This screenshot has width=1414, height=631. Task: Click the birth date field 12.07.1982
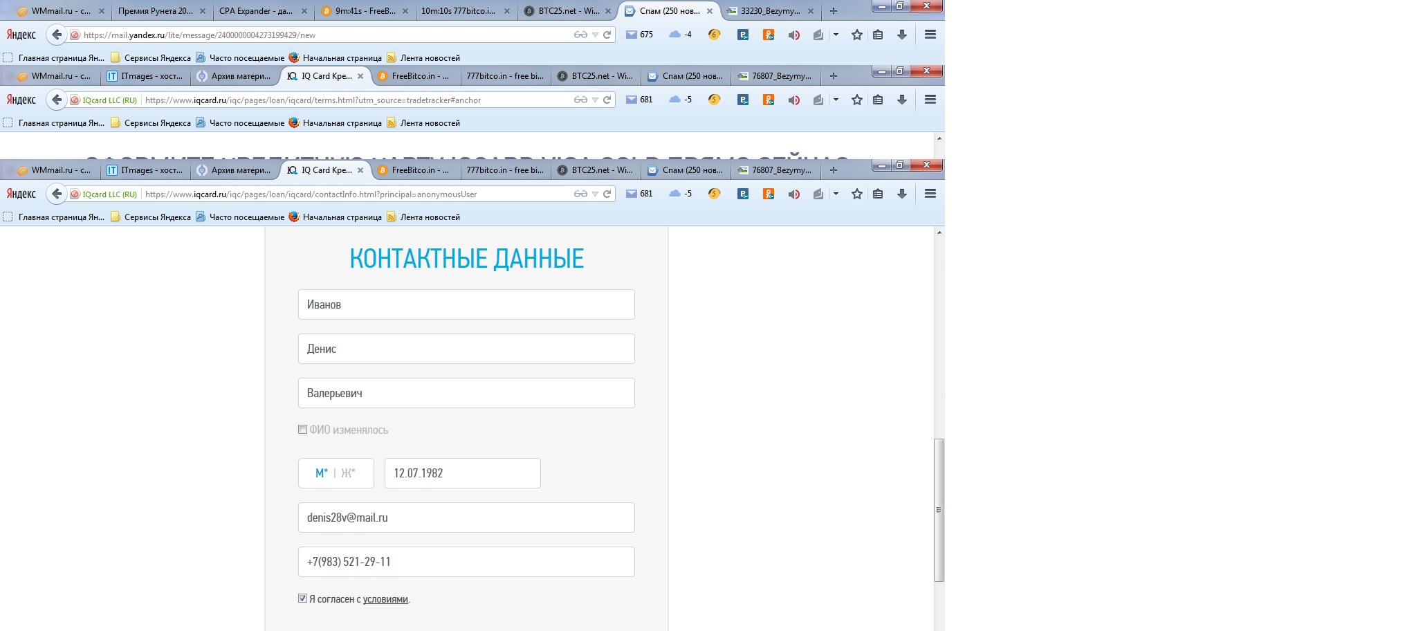pyautogui.click(x=462, y=473)
